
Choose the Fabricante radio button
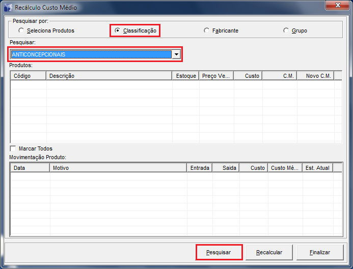coord(206,31)
